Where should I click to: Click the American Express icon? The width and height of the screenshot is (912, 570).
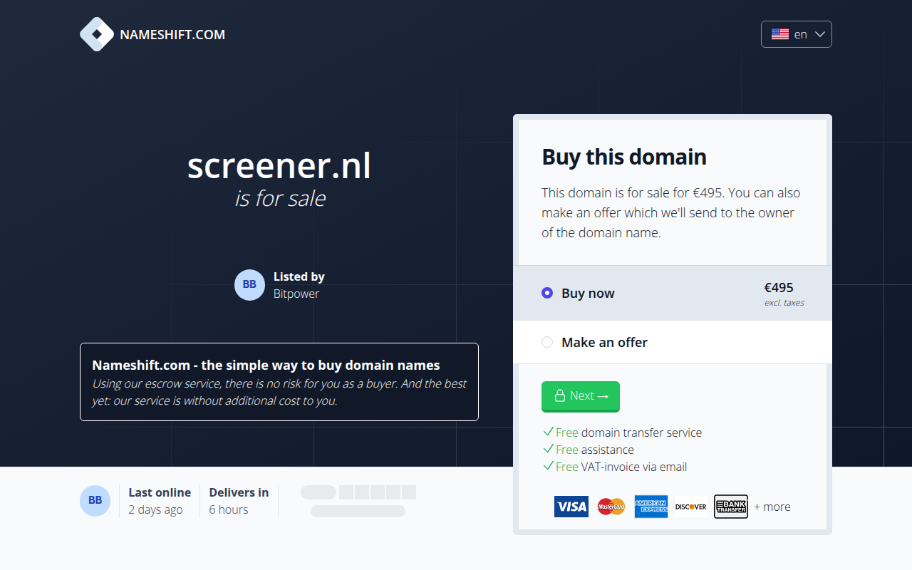[x=651, y=507]
